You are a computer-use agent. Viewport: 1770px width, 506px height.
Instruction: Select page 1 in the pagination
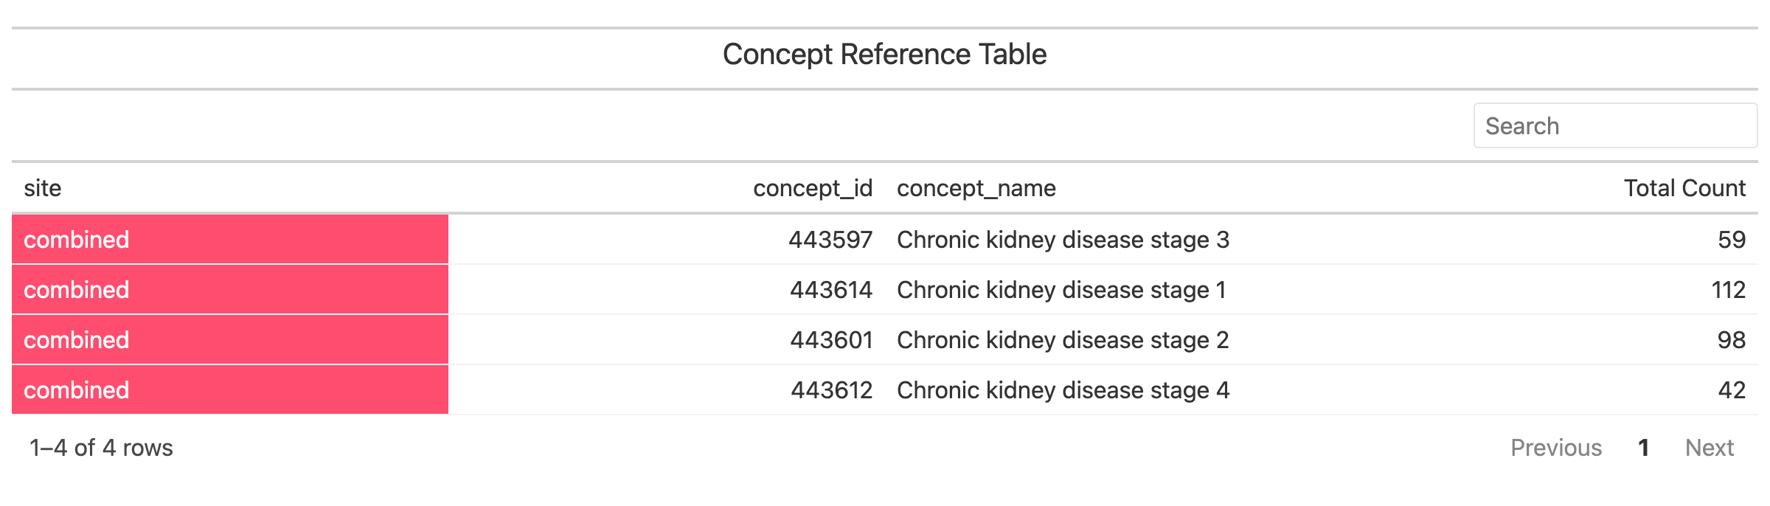click(1643, 448)
